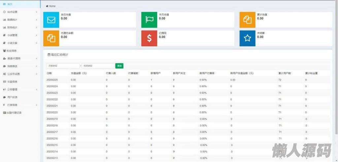The image size is (338, 162).
Task: Click the green 查询 search button
Action: (119, 66)
